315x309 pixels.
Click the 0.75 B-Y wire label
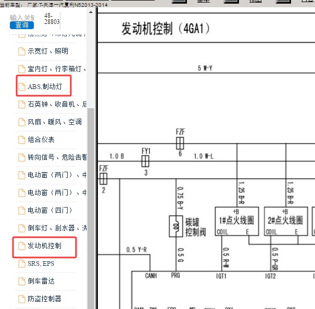point(180,198)
